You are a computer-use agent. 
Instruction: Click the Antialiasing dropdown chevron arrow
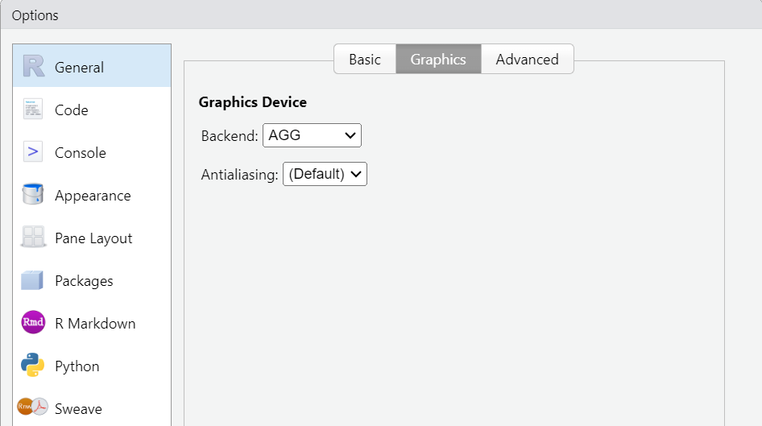pos(356,174)
